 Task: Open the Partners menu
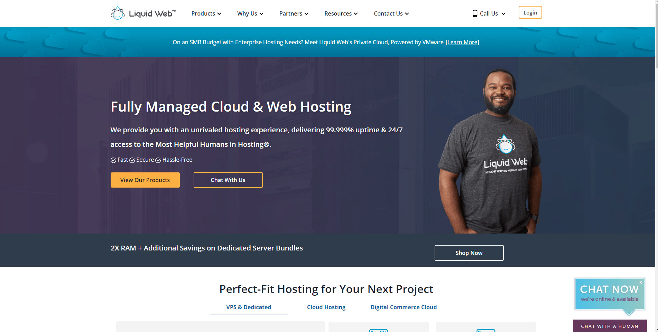click(x=294, y=13)
